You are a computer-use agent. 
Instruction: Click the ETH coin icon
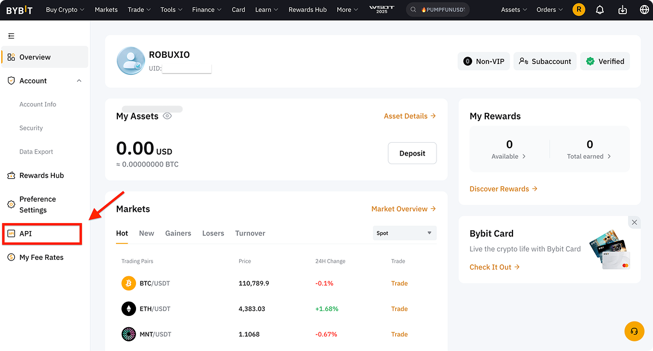[129, 309]
